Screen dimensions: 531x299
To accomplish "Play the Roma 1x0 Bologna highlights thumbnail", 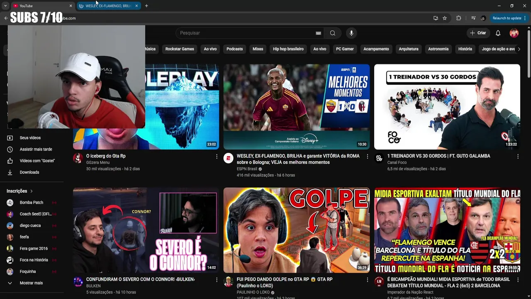I will (x=297, y=107).
